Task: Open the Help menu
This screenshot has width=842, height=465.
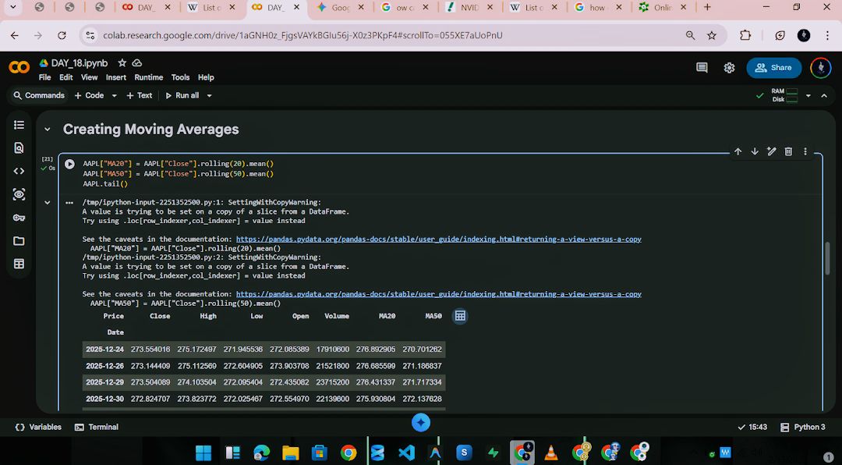Action: pos(206,77)
